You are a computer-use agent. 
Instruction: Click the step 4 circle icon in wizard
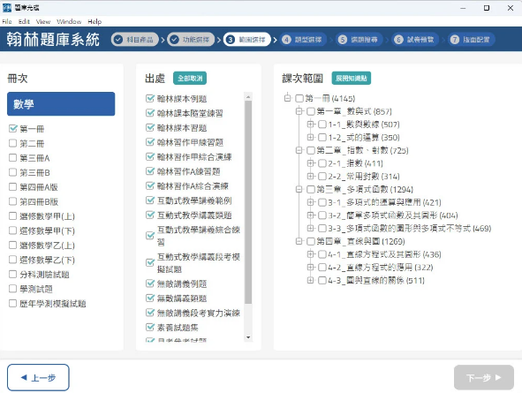point(286,40)
